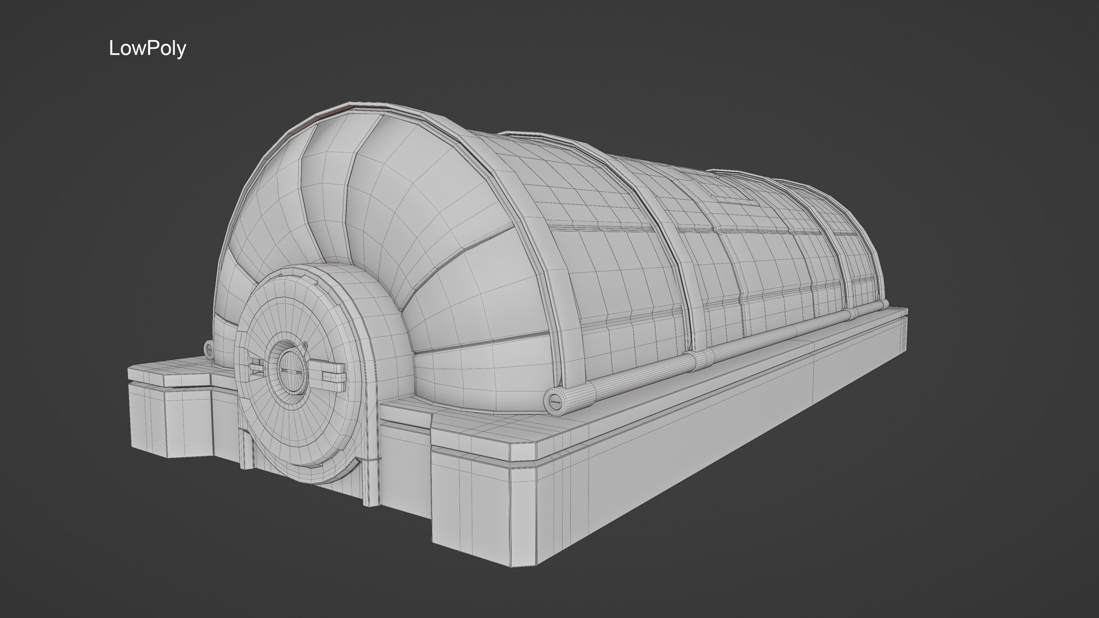Click the LowPoly label text
Viewport: 1099px width, 618px height.
point(148,49)
